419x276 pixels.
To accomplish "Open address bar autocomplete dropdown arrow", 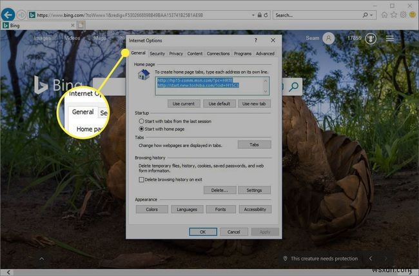I will [x=253, y=15].
